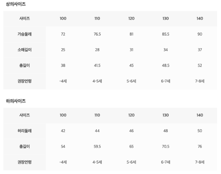
Task: Click size 120 header in 상의사이즈 table
Action: coord(131,18)
